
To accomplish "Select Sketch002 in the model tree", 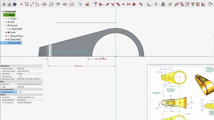I will (15, 39).
